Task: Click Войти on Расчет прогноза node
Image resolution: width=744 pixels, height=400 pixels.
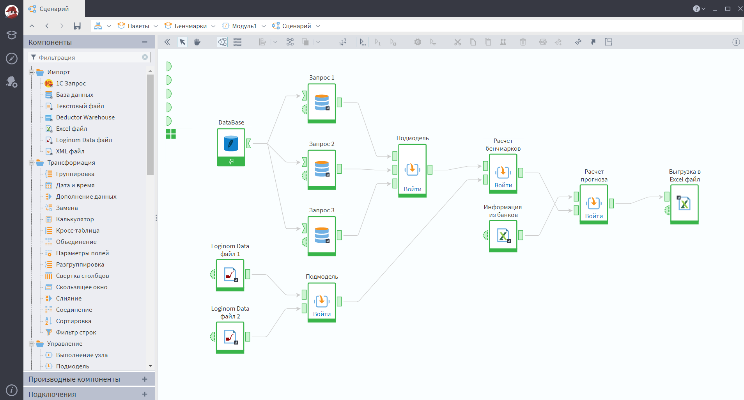Action: (x=594, y=216)
